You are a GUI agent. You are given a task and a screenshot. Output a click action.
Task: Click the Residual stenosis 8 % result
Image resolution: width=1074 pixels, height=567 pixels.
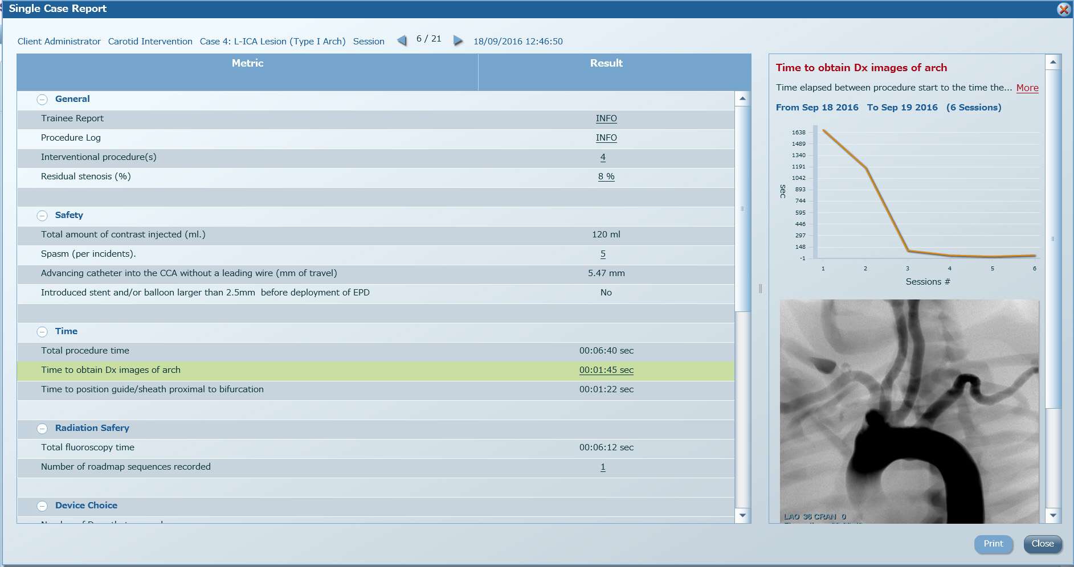[x=606, y=176]
